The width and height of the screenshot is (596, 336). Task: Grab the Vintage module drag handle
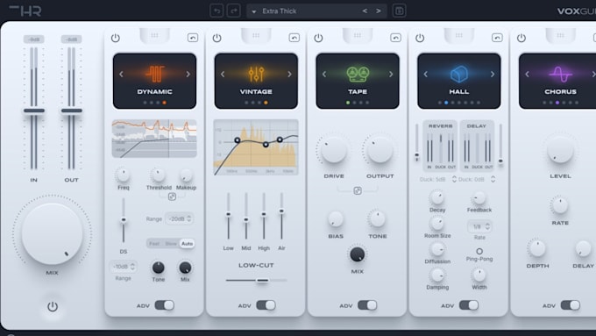[x=256, y=35]
